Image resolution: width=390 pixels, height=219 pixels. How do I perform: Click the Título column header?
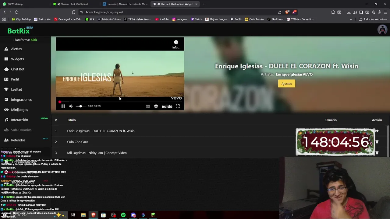tap(71, 120)
